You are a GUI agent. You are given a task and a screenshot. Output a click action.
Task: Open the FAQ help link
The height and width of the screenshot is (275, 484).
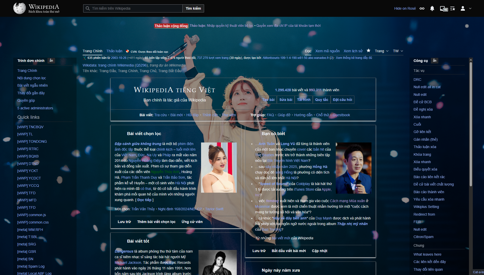270,115
